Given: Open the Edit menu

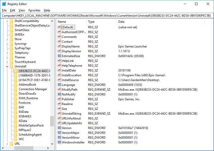Looking at the screenshot, I should pyautogui.click(x=13, y=10).
